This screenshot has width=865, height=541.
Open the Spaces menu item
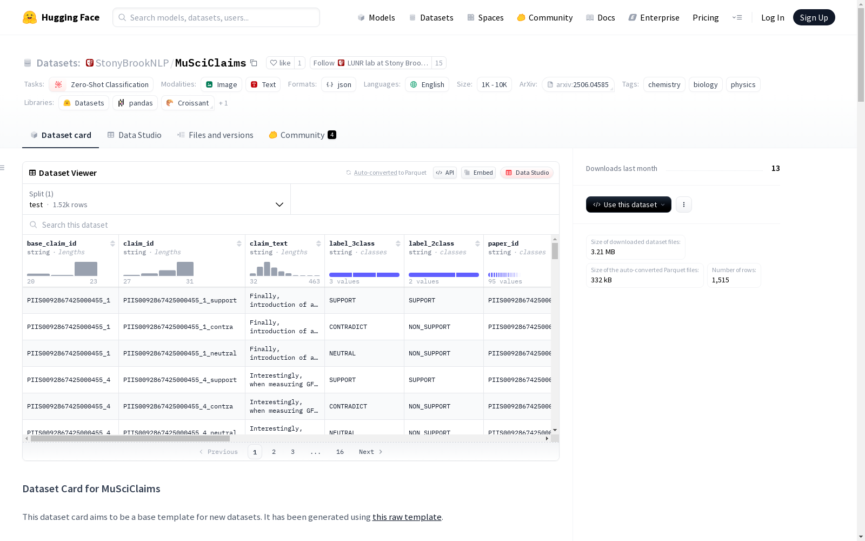[x=485, y=17]
